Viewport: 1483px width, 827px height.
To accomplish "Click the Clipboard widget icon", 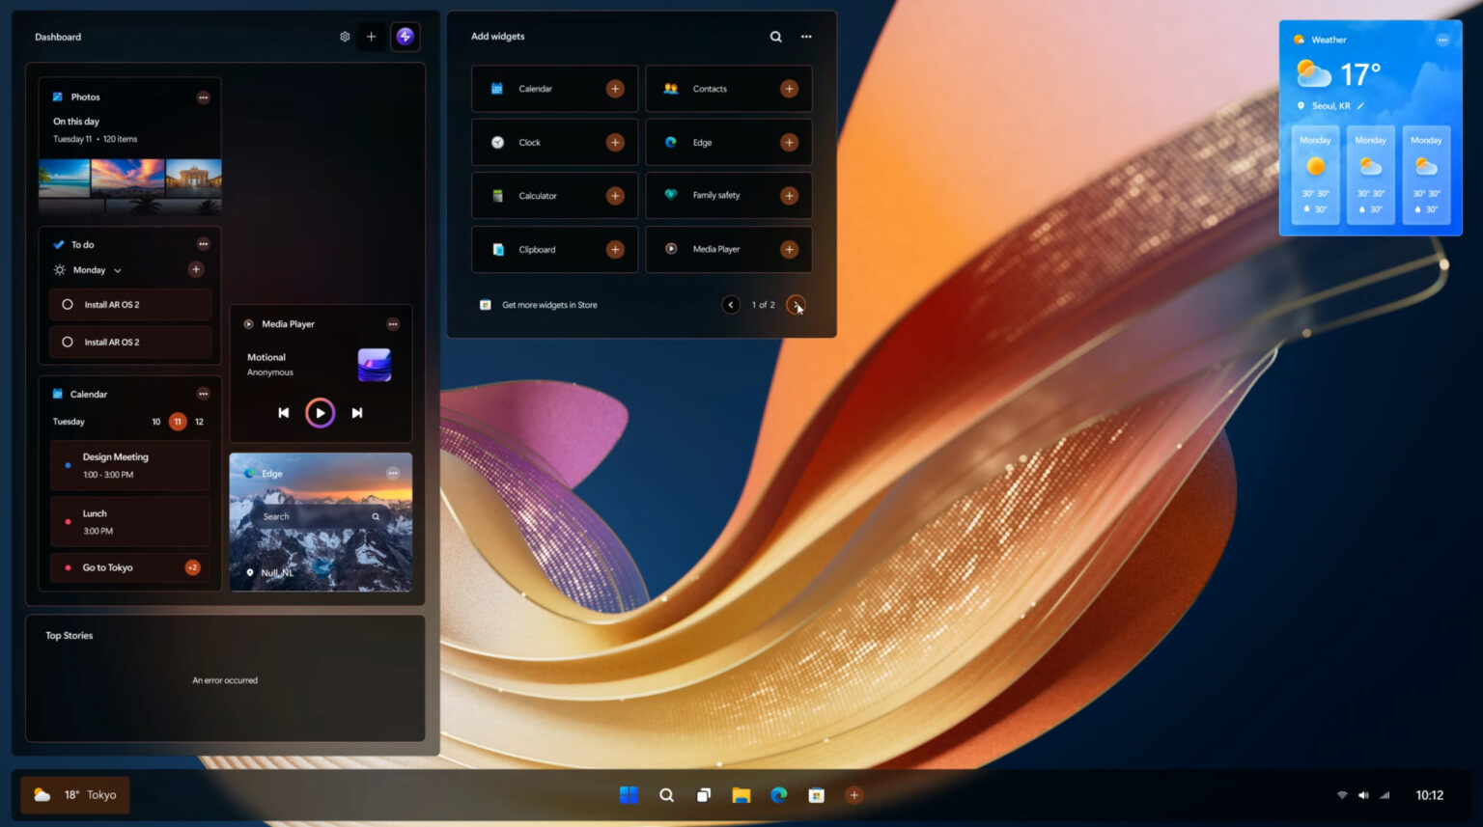I will click(496, 249).
